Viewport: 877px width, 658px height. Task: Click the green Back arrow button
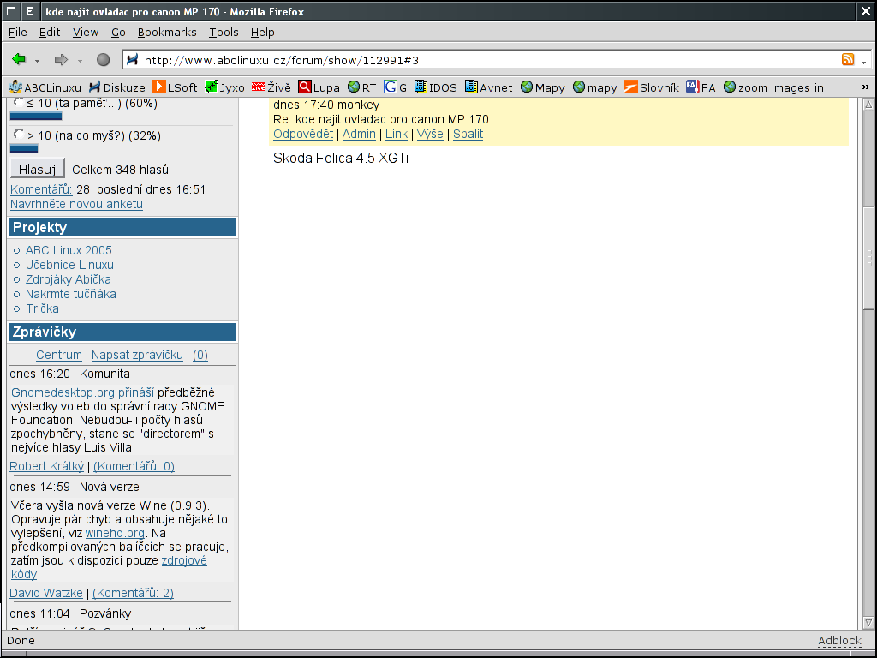pos(19,60)
